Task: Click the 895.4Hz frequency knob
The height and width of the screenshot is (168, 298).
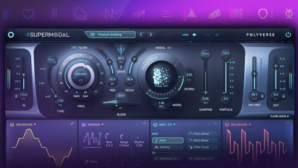Action: click(x=81, y=76)
